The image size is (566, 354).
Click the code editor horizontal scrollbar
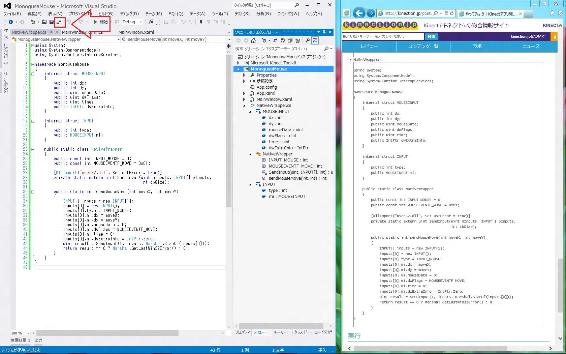coord(107,333)
